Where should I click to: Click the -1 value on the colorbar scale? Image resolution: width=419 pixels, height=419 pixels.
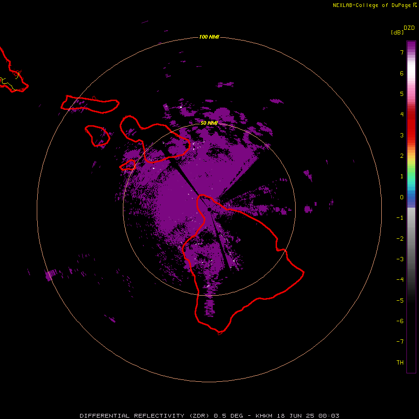coord(400,218)
